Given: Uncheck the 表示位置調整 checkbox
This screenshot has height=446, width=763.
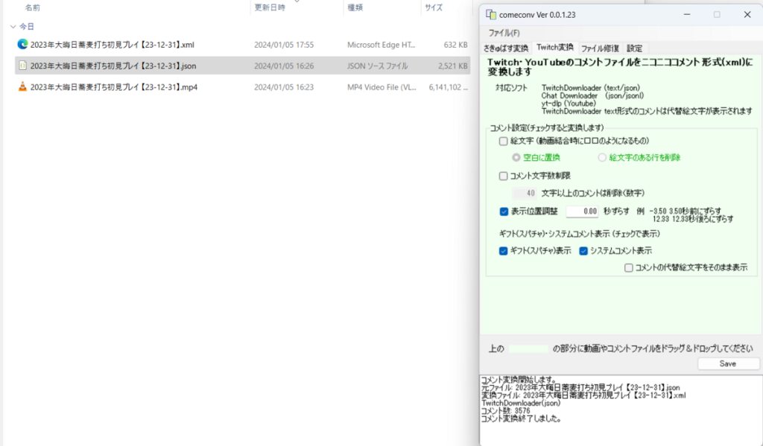Looking at the screenshot, I should pos(504,211).
